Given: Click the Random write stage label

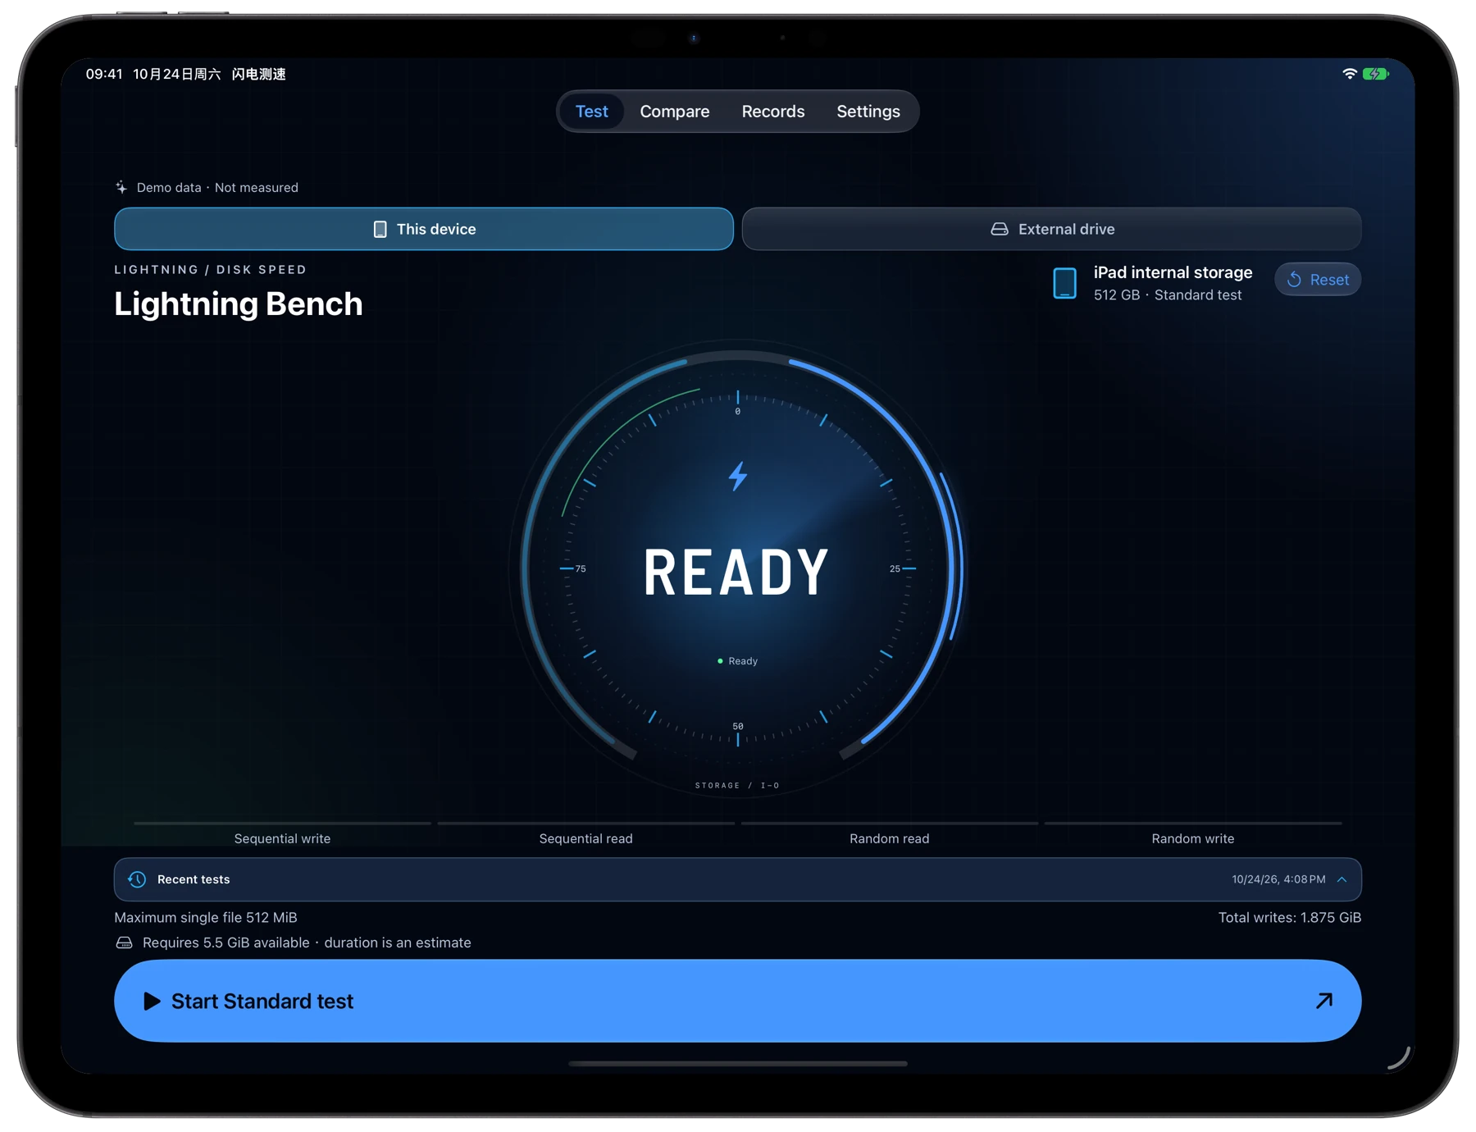Looking at the screenshot, I should (x=1192, y=838).
